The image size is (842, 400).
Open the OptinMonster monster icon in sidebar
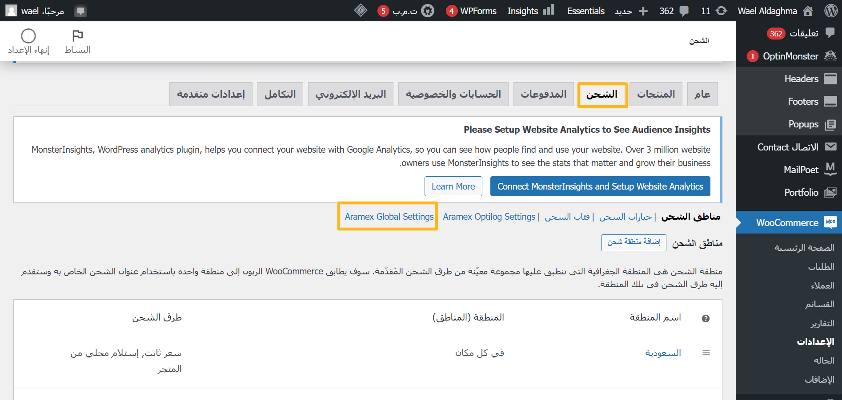point(831,56)
